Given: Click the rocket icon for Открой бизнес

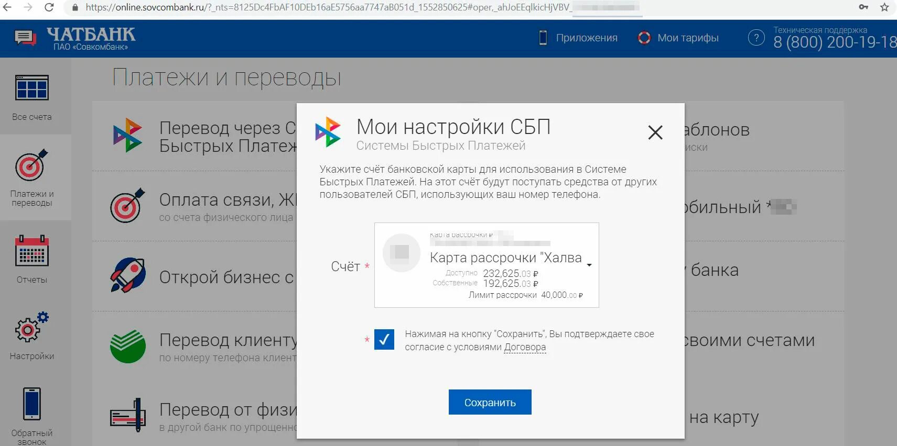Looking at the screenshot, I should point(128,275).
